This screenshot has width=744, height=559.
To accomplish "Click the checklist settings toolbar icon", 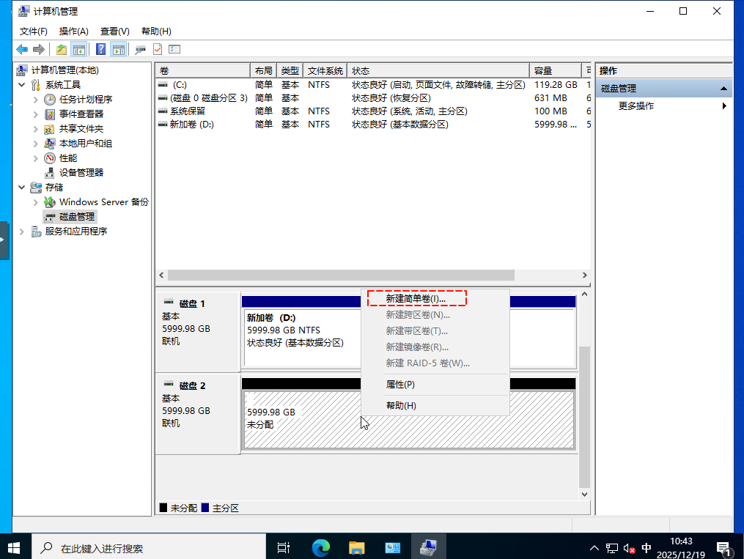I will click(x=174, y=49).
